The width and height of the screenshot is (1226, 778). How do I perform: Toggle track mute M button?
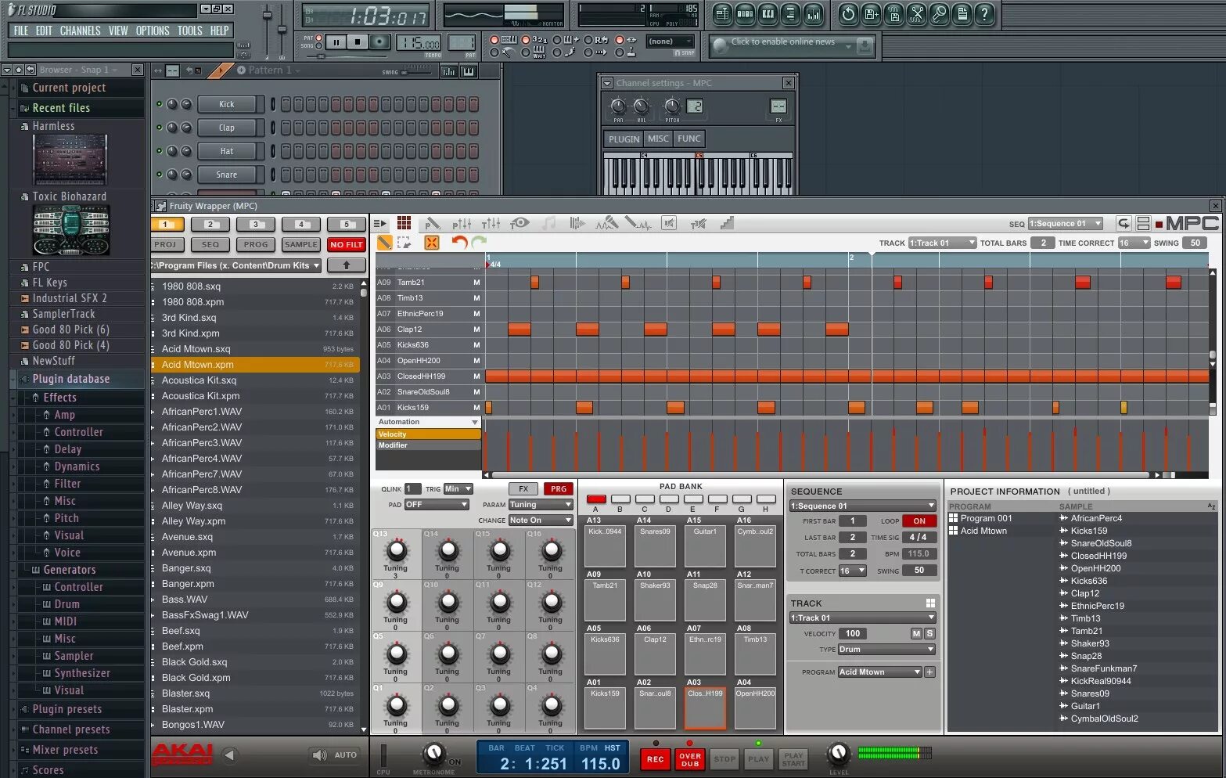click(916, 633)
